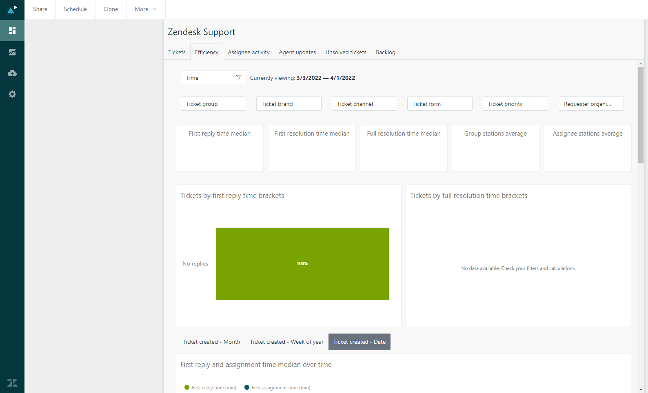Screen dimensions: 648x393
Task: Open the Agent updates tab
Action: coord(297,52)
